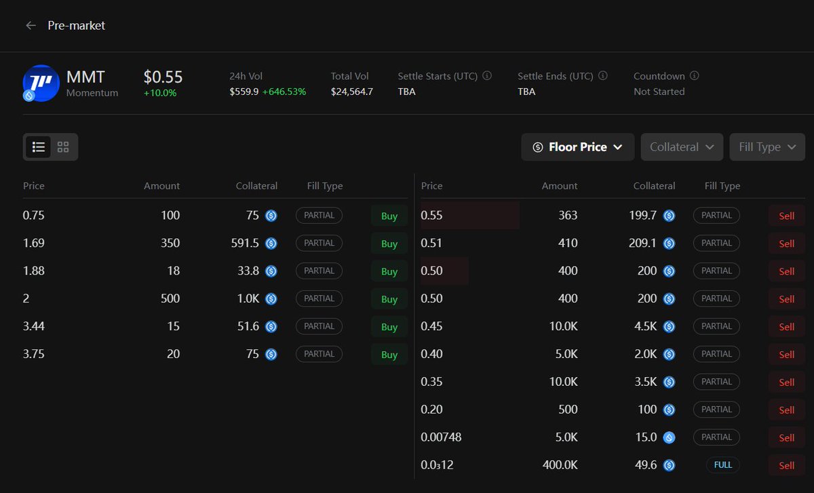
Task: Click info icon next to Settle Starts (UTC)
Action: [x=487, y=76]
